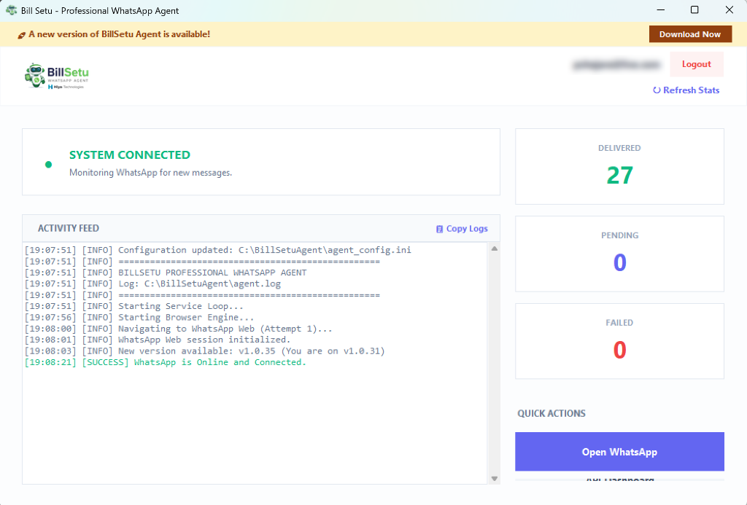Click the Bill Setu title bar icon
Image resolution: width=747 pixels, height=505 pixels.
[12, 10]
